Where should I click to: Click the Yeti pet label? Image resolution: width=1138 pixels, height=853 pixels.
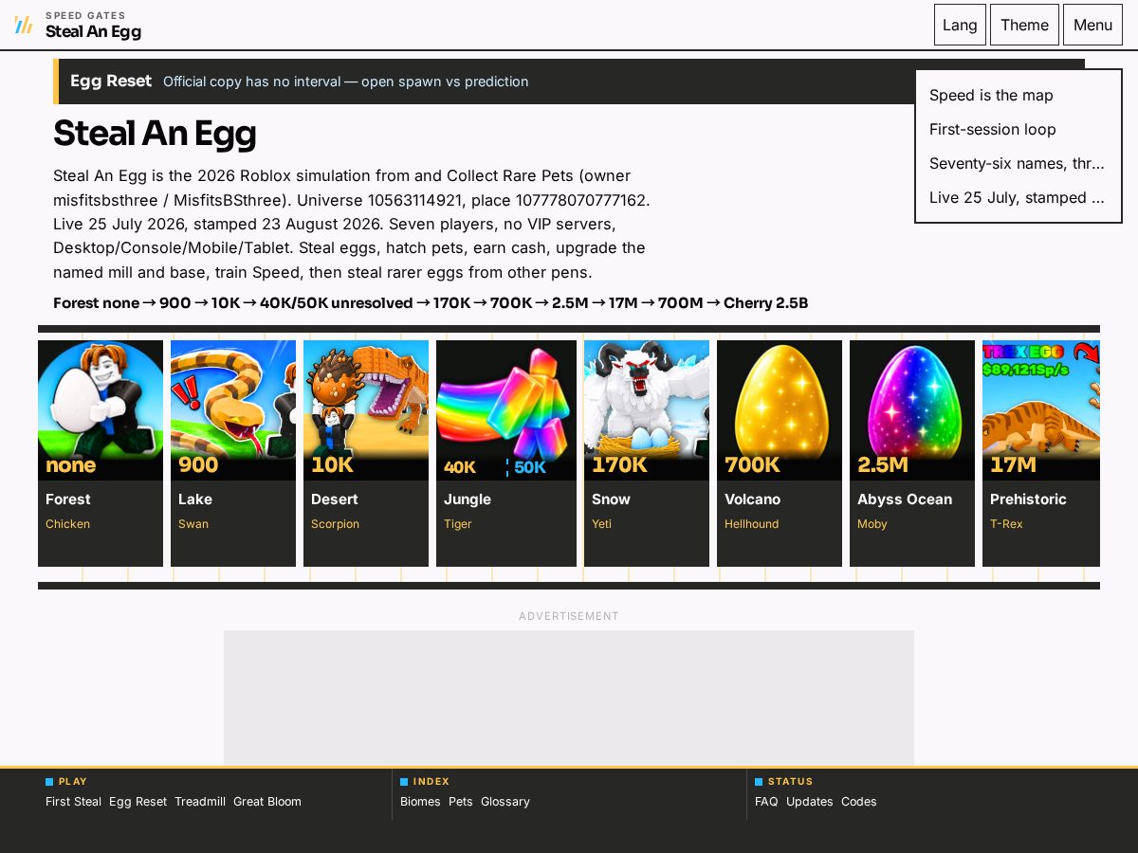(602, 524)
